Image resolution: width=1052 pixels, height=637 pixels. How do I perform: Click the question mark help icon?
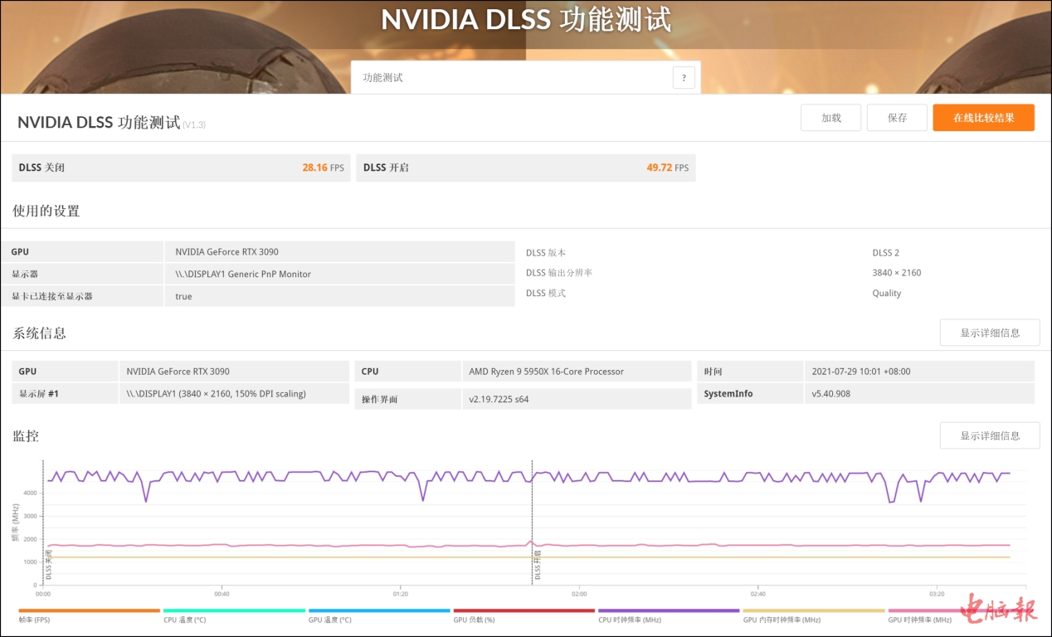683,78
